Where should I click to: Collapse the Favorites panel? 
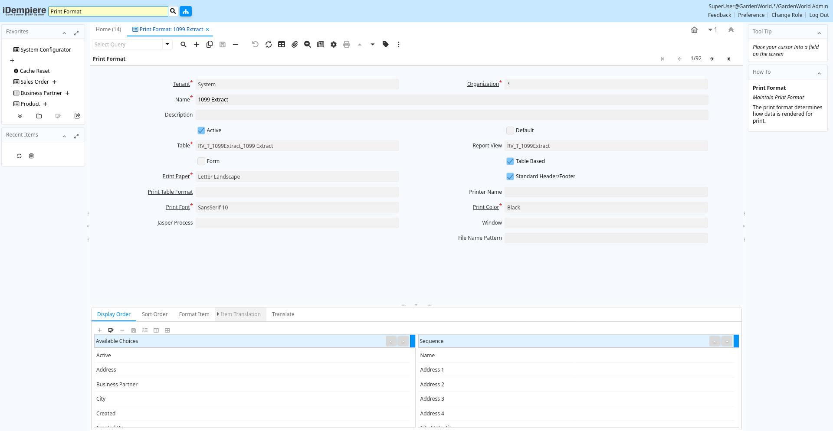tap(64, 33)
